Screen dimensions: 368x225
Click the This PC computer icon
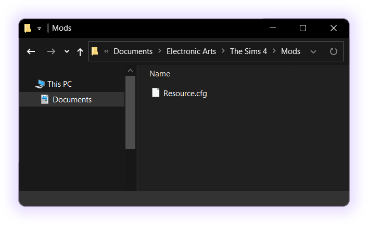click(x=40, y=84)
